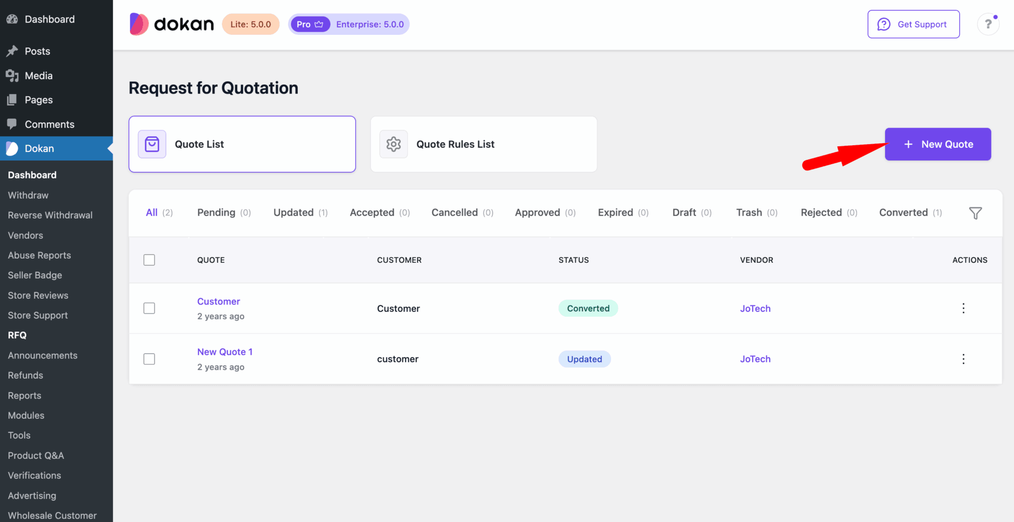This screenshot has height=522, width=1014.
Task: View quotes in Trash
Action: 757,212
